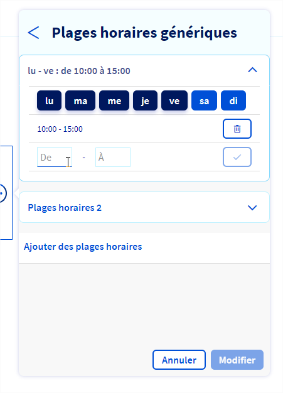Image resolution: width=283 pixels, height=393 pixels.
Task: Toggle the me day button
Action: 114,100
